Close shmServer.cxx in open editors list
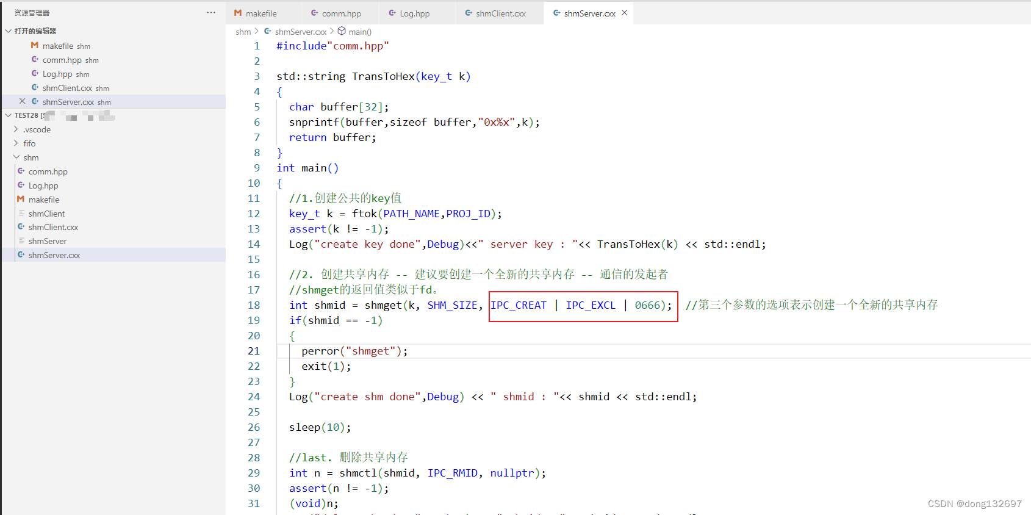Image resolution: width=1031 pixels, height=515 pixels. point(22,101)
